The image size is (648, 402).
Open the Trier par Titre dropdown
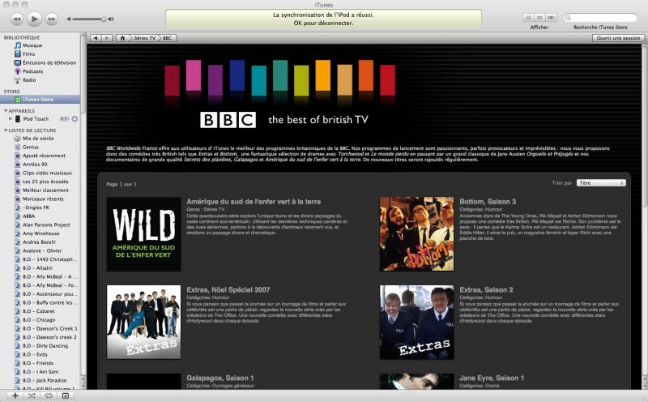[601, 183]
